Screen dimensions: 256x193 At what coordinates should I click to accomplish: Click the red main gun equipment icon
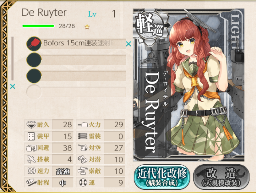[34, 44]
